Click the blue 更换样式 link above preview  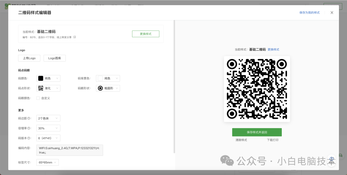[x=273, y=49]
